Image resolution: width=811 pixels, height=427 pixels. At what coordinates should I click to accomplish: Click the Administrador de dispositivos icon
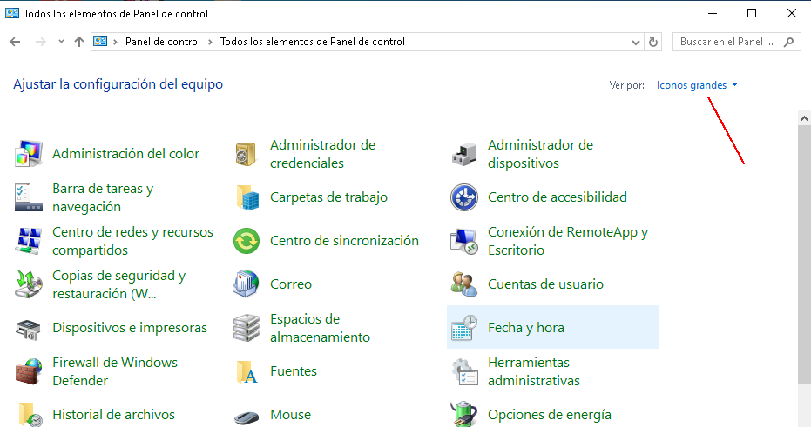click(x=464, y=154)
